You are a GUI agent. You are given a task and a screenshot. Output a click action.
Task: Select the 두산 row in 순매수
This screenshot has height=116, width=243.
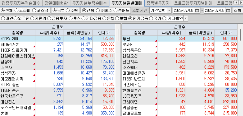[x=180, y=38]
